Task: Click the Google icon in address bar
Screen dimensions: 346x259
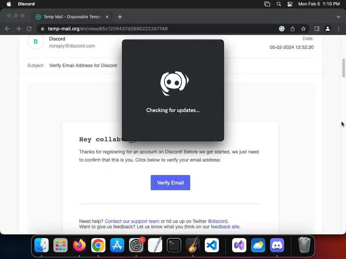Action: point(281,29)
